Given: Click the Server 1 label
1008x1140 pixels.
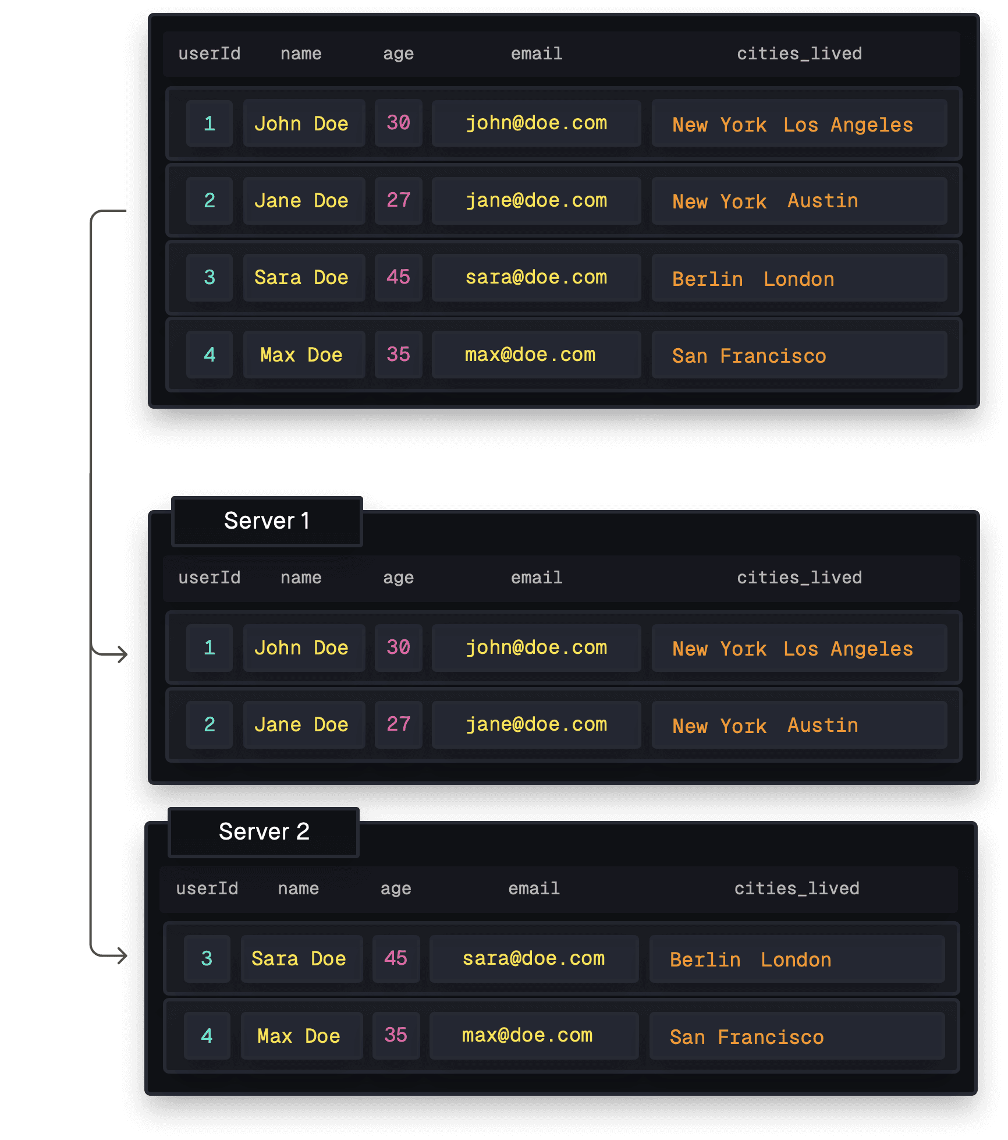Looking at the screenshot, I should tap(267, 521).
